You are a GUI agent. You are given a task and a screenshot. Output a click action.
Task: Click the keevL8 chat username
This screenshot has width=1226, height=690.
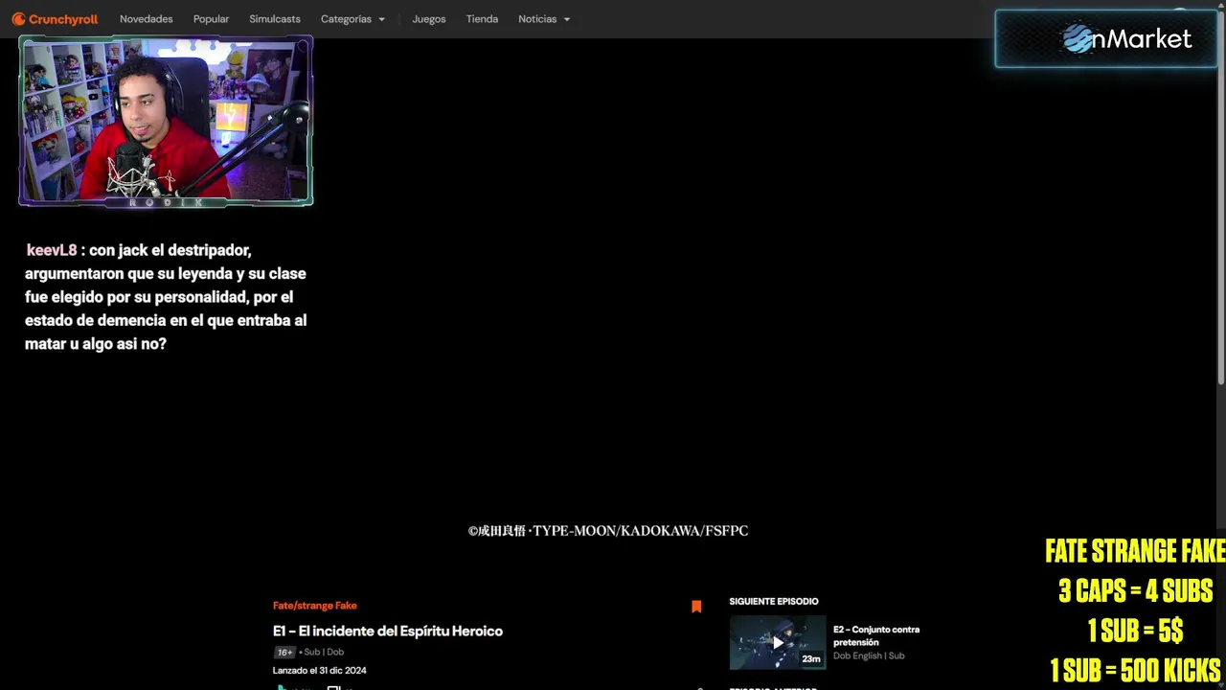52,250
